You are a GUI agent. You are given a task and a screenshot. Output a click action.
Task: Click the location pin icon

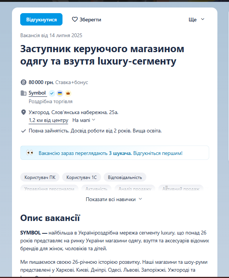point(24,112)
